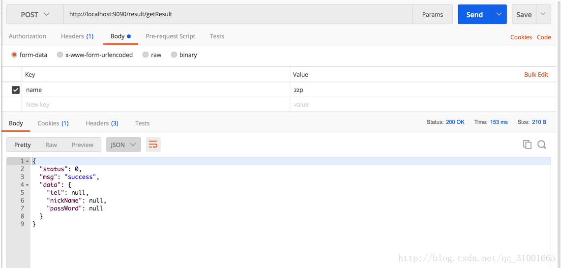
Task: Open the POST method dropdown
Action: point(35,15)
